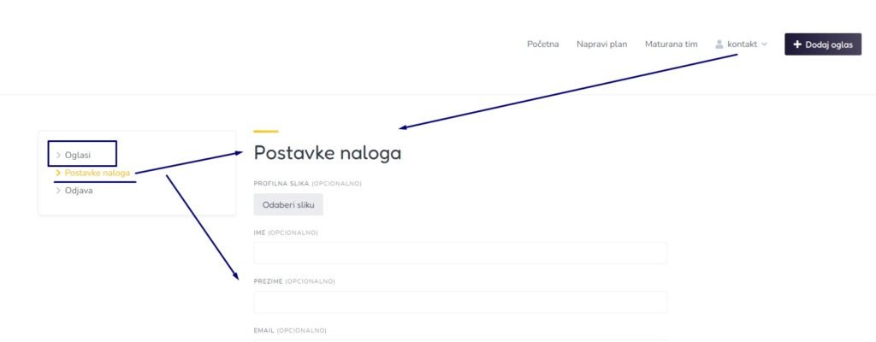
Task: Focus the Prezime text field
Action: [x=460, y=302]
